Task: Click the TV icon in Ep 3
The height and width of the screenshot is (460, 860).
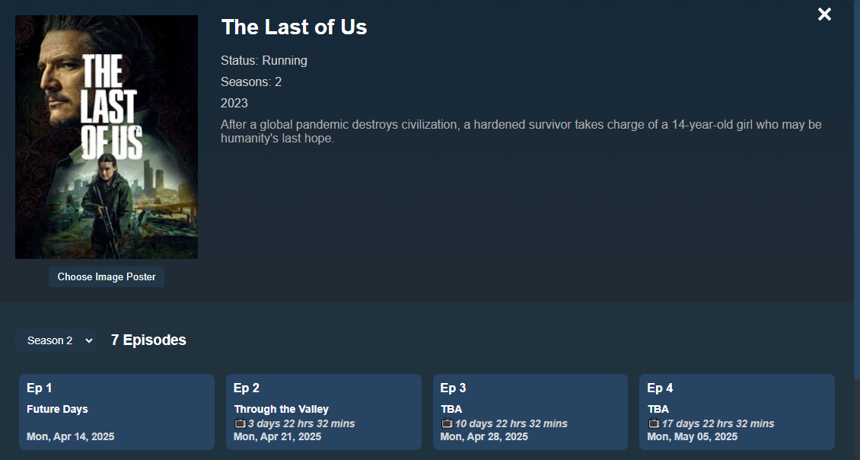Action: click(x=447, y=423)
